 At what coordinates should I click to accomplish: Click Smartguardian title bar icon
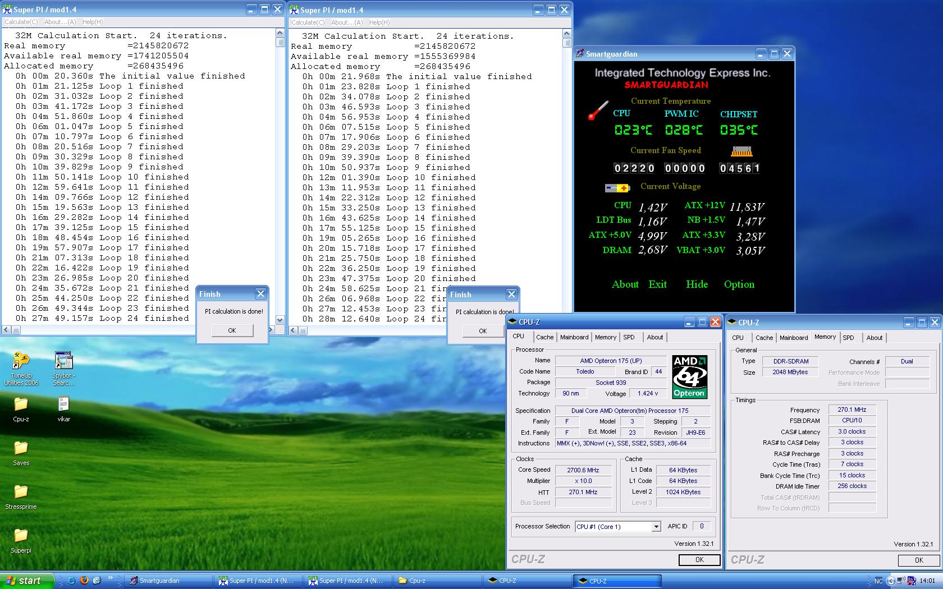(580, 54)
